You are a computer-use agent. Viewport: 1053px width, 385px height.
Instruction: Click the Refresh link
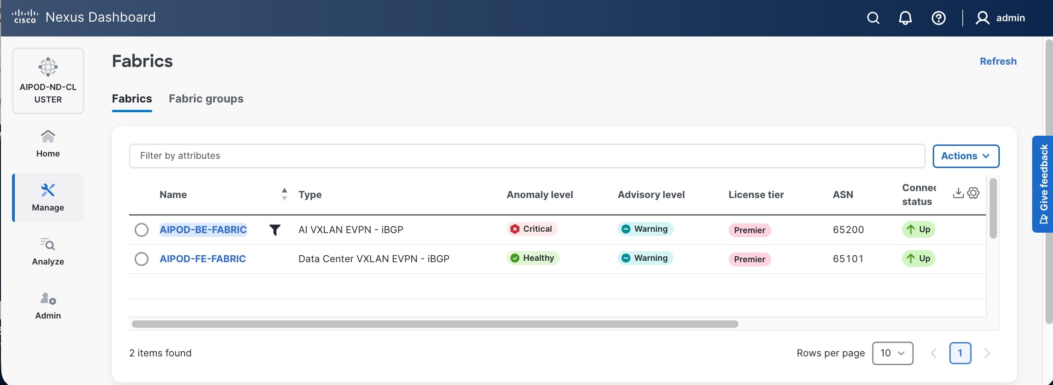click(x=998, y=61)
